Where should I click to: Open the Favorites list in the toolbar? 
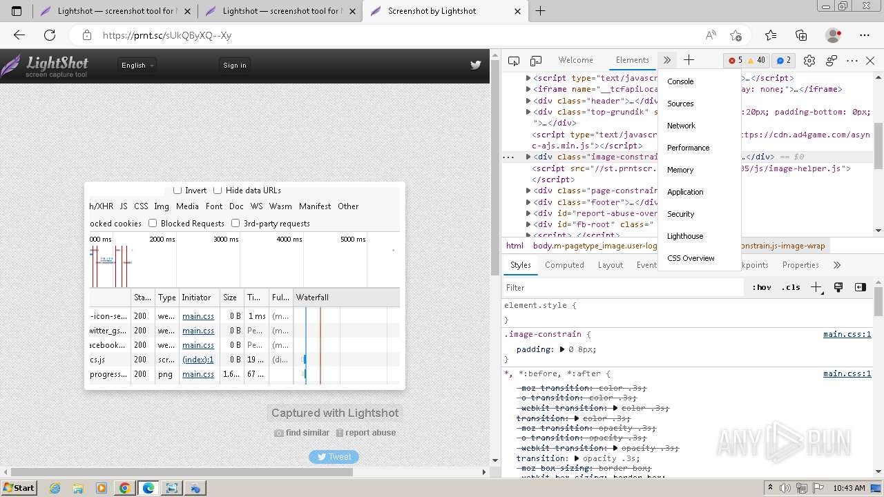(x=771, y=35)
